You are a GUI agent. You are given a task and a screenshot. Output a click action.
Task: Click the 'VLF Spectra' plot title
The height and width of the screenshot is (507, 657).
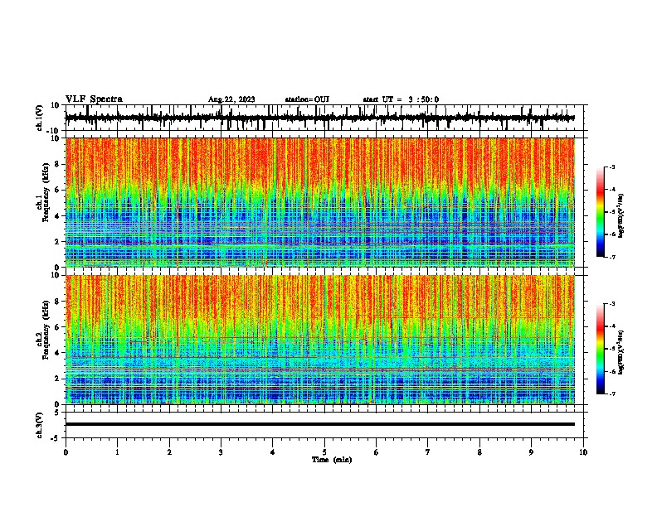click(x=94, y=99)
